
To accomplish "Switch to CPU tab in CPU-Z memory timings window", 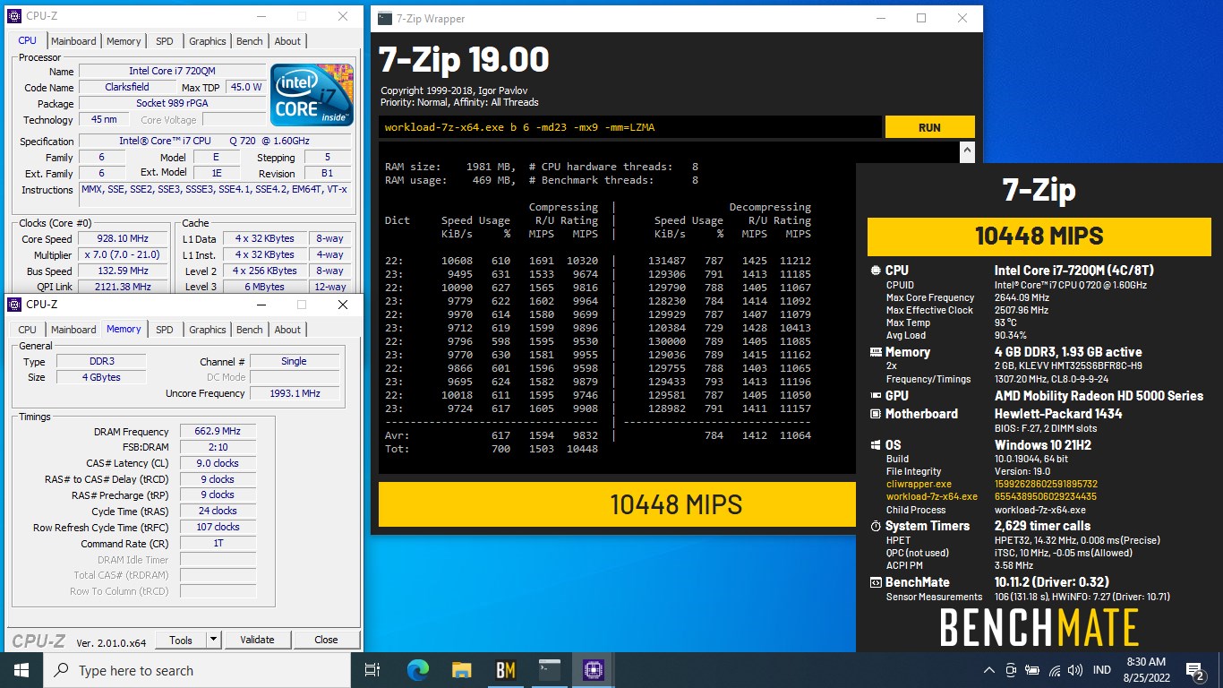I will tap(28, 330).
